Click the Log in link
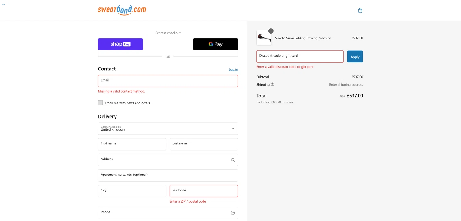 [x=233, y=70]
